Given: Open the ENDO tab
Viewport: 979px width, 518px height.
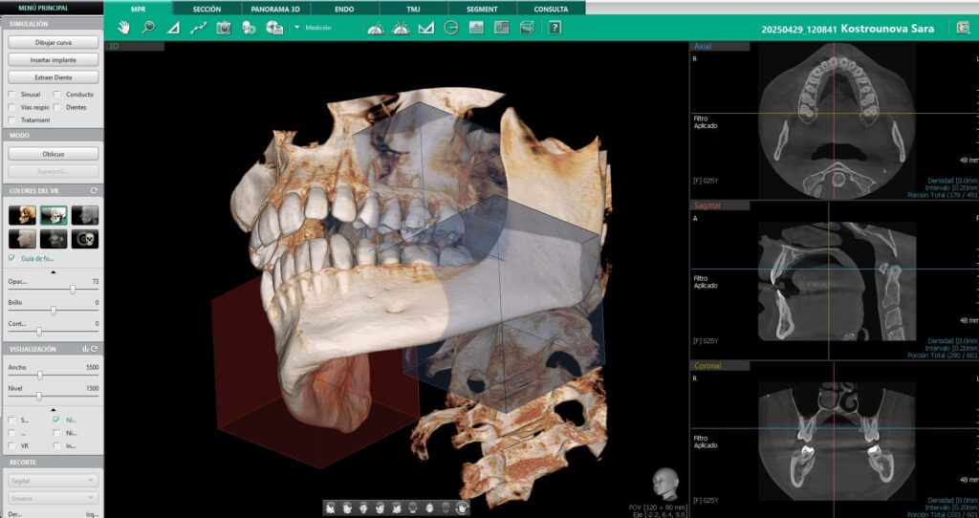Looking at the screenshot, I should click(x=344, y=9).
